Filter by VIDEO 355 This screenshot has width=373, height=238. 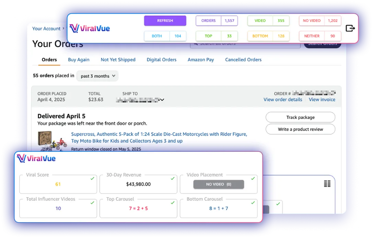click(x=268, y=21)
